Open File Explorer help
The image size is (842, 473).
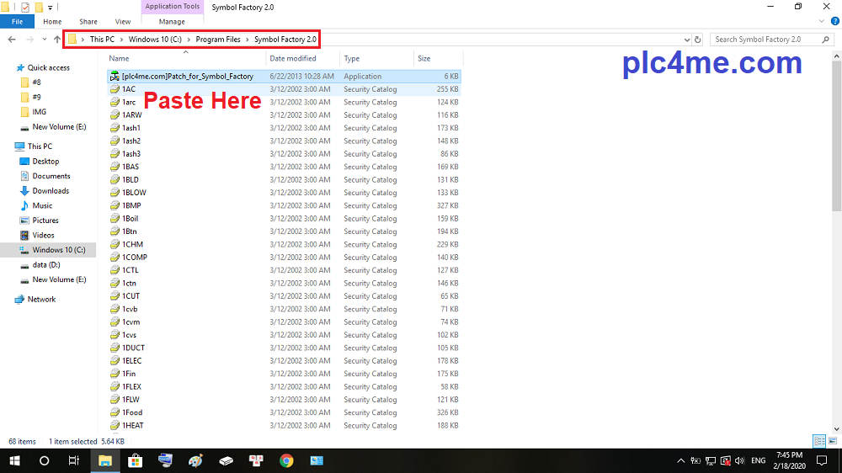pyautogui.click(x=834, y=21)
